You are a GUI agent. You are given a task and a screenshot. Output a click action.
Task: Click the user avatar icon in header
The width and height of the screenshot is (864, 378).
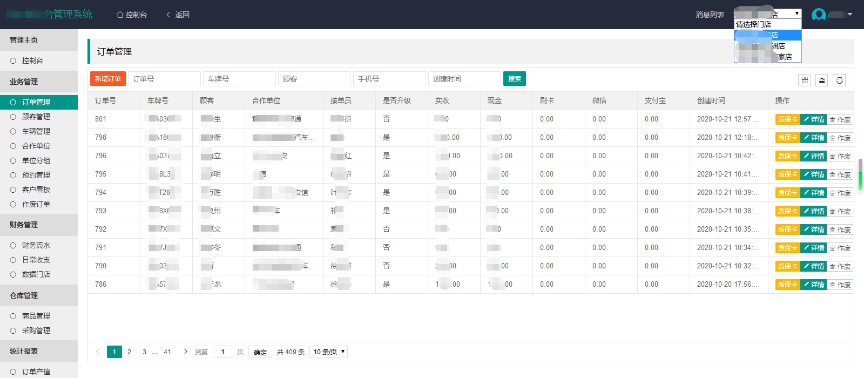(x=819, y=15)
